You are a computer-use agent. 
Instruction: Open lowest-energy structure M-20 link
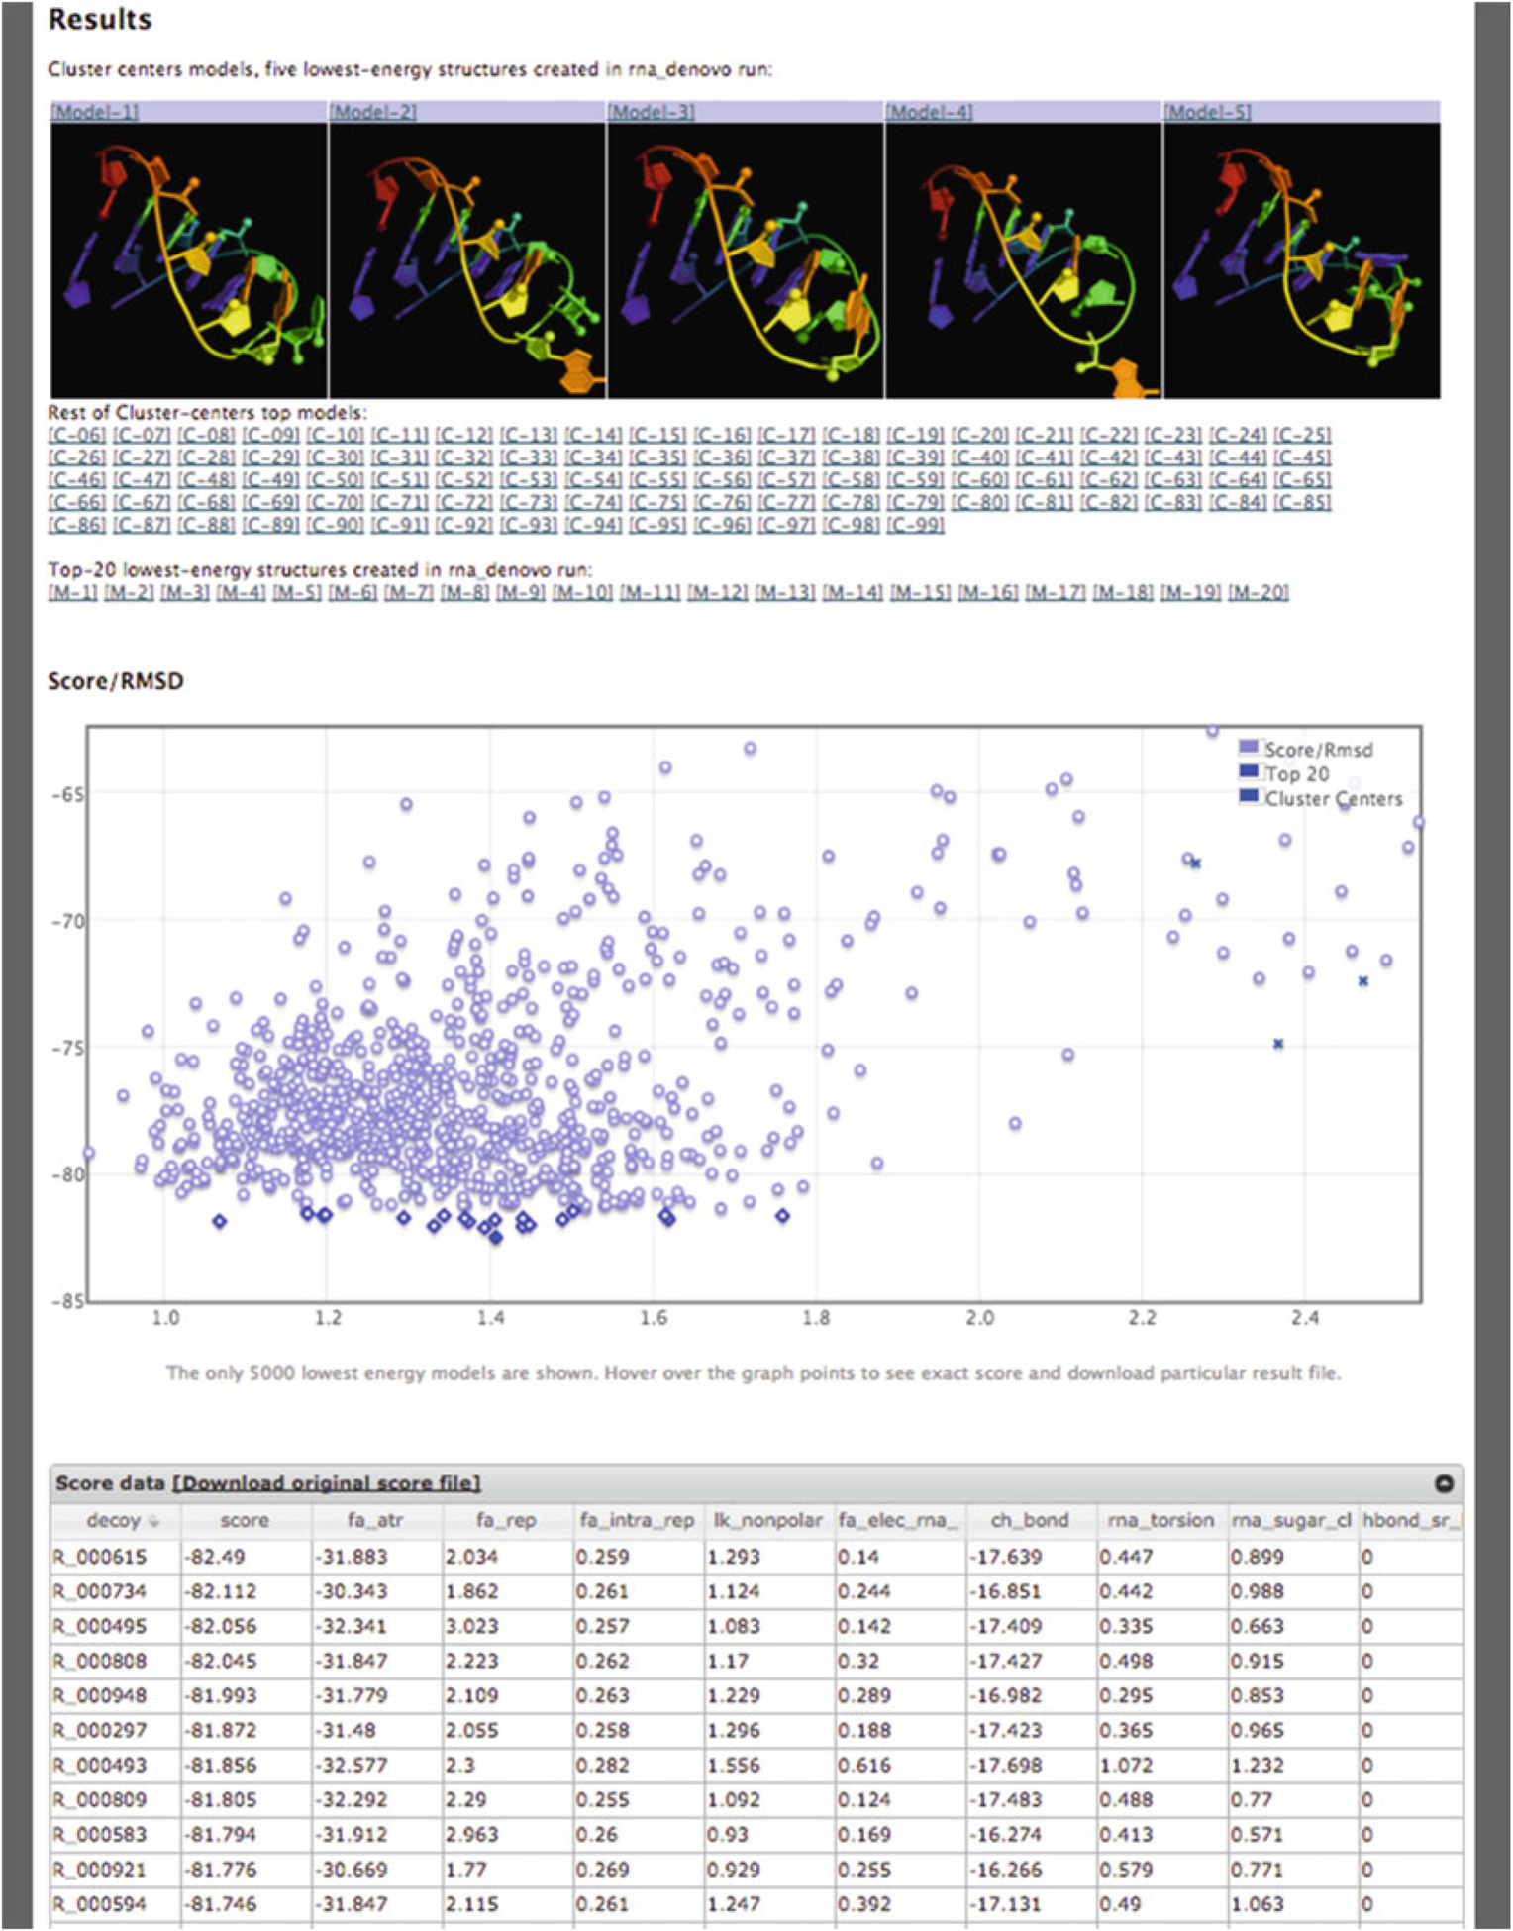[1259, 593]
